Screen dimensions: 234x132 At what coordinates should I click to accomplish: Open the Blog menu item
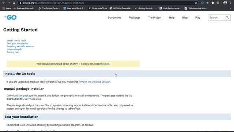(x=185, y=18)
